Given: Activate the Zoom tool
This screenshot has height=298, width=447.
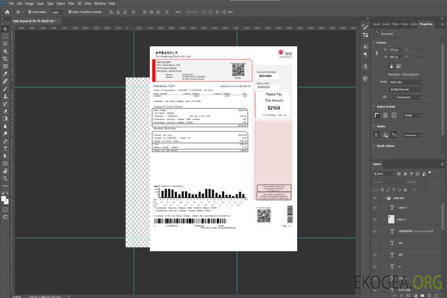Looking at the screenshot, I should pyautogui.click(x=5, y=178).
